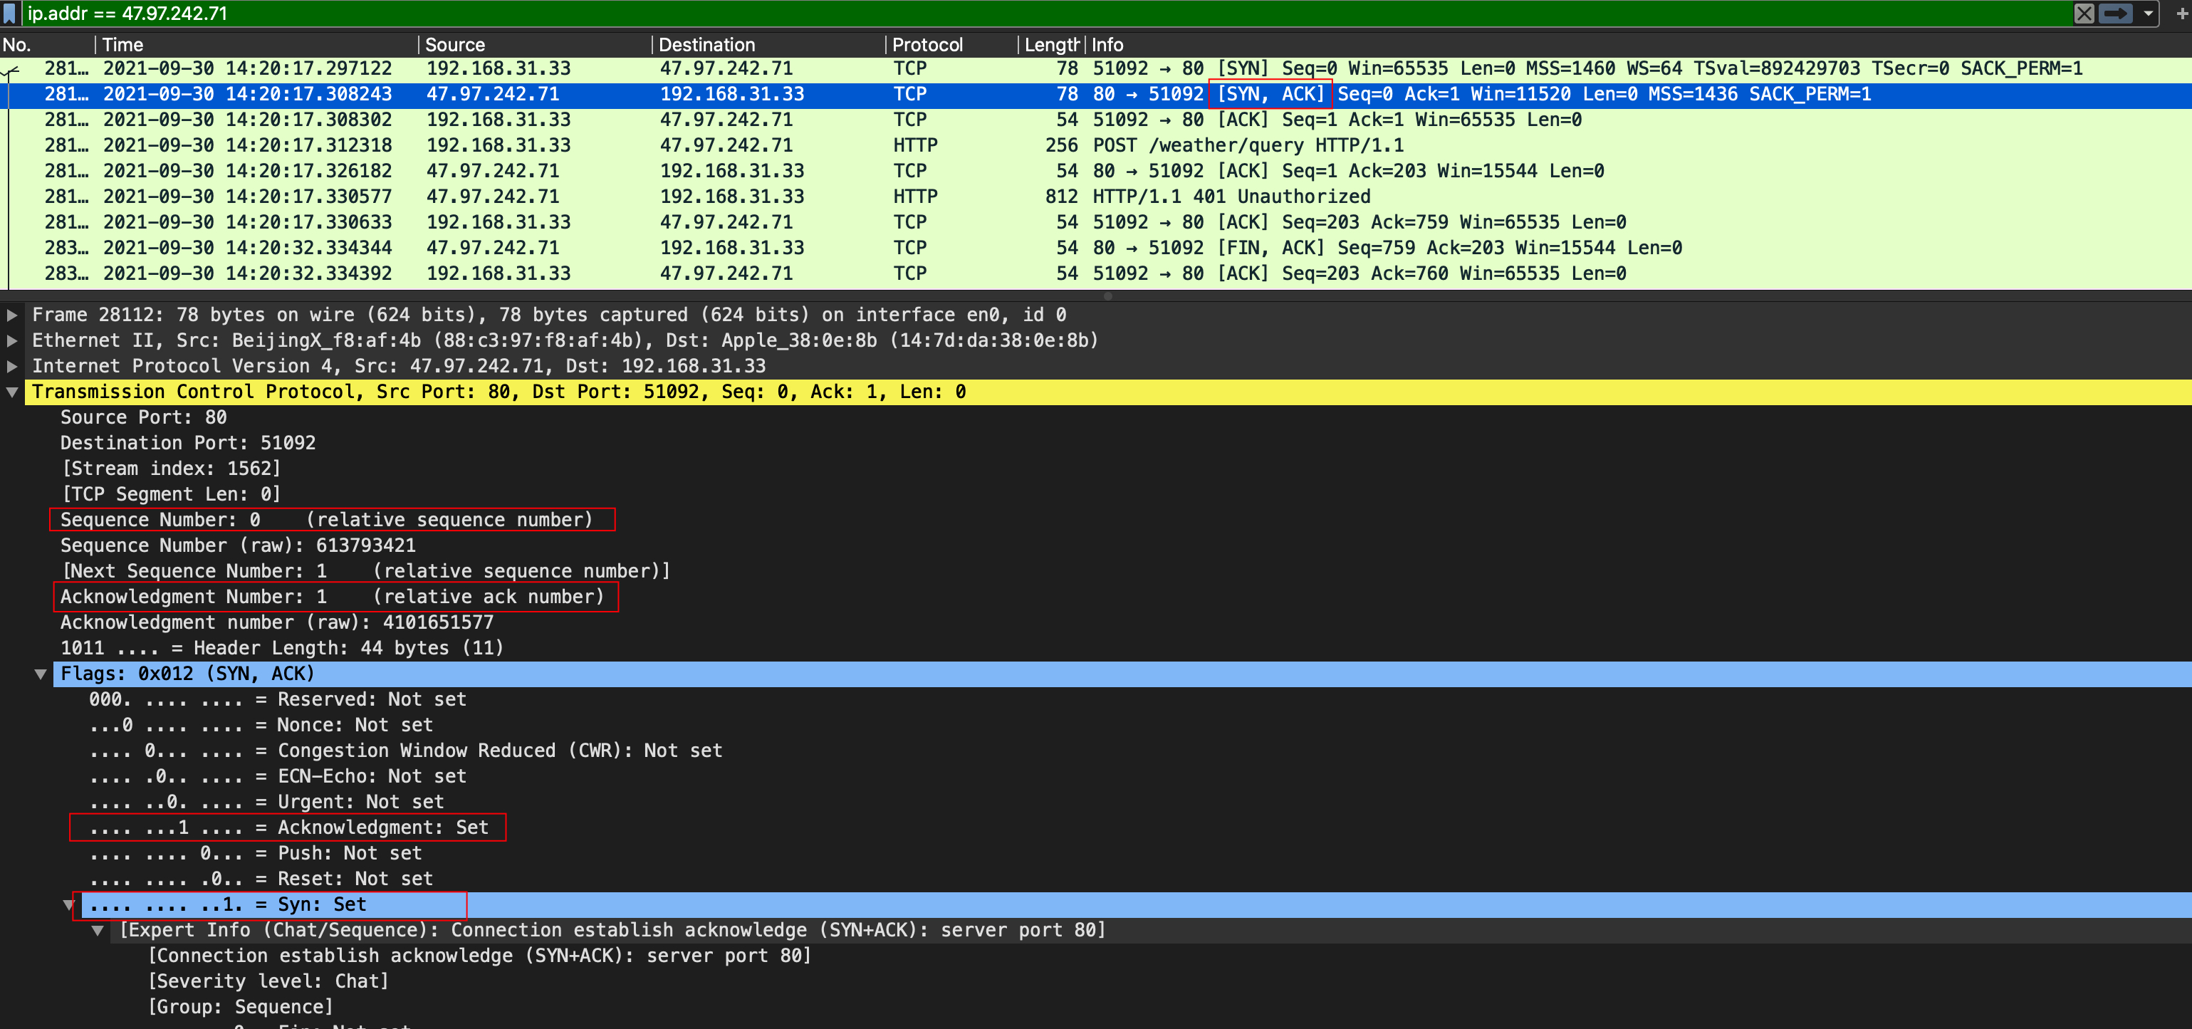Click source 47.97.242.71 in the 401 Unauthorized row

(x=493, y=197)
